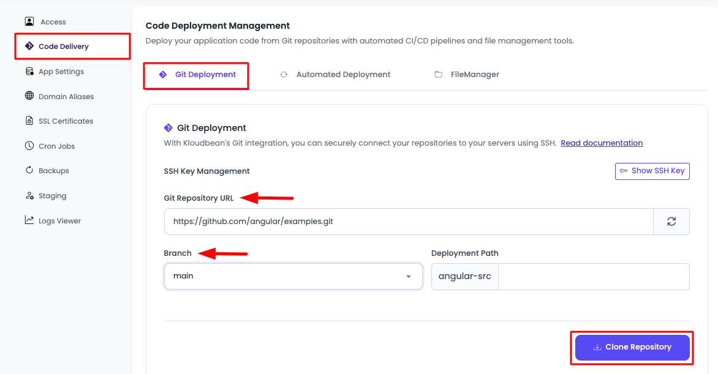Open the Backups section icon
This screenshot has width=718, height=374.
(29, 170)
